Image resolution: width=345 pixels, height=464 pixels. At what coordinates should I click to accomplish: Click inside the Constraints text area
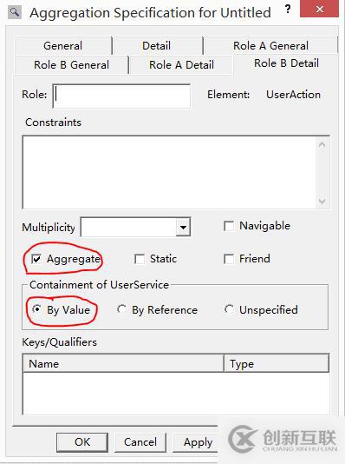(169, 172)
